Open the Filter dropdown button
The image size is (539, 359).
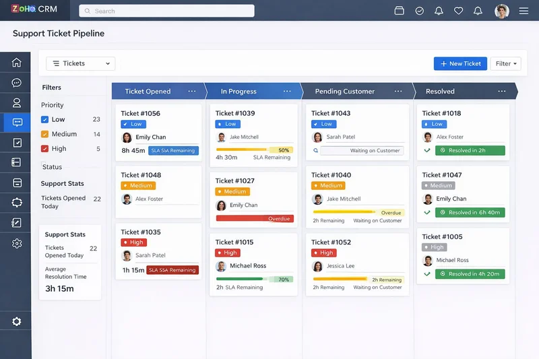click(506, 64)
